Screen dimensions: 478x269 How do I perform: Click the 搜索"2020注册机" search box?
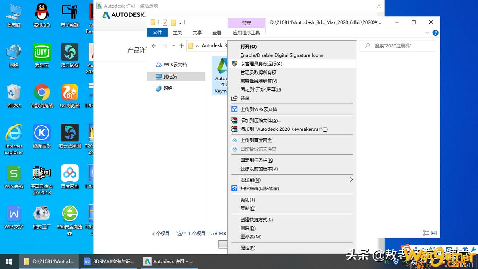(x=397, y=46)
